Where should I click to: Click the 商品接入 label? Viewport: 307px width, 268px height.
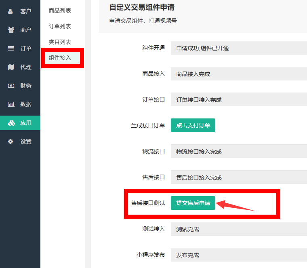(153, 74)
